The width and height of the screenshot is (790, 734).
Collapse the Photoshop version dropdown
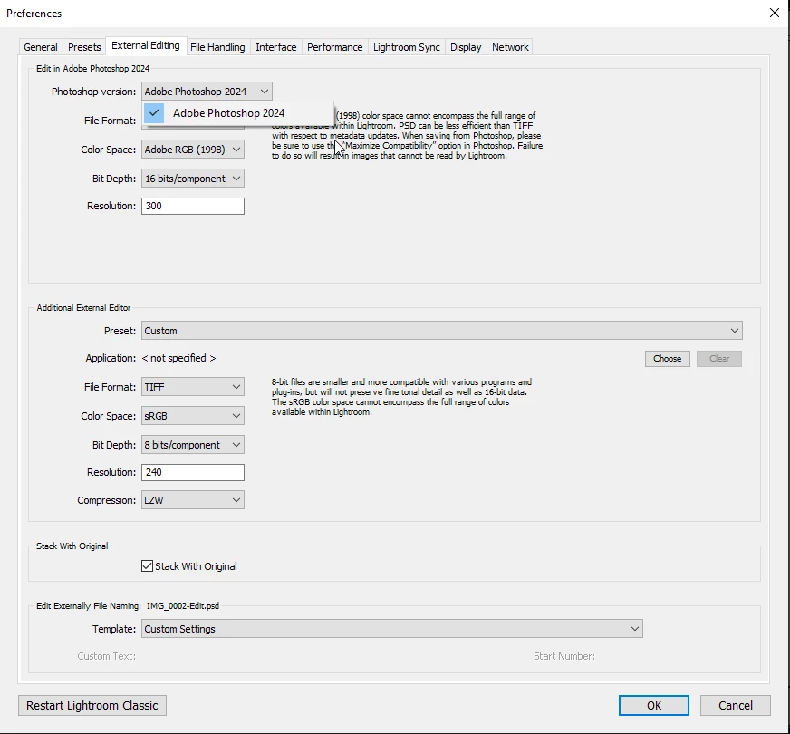coord(207,92)
